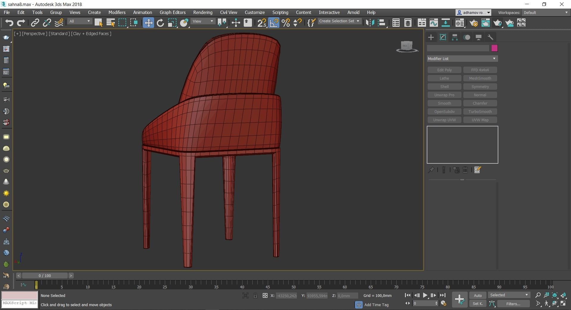
Task: Open the Rendering menu
Action: pyautogui.click(x=203, y=12)
